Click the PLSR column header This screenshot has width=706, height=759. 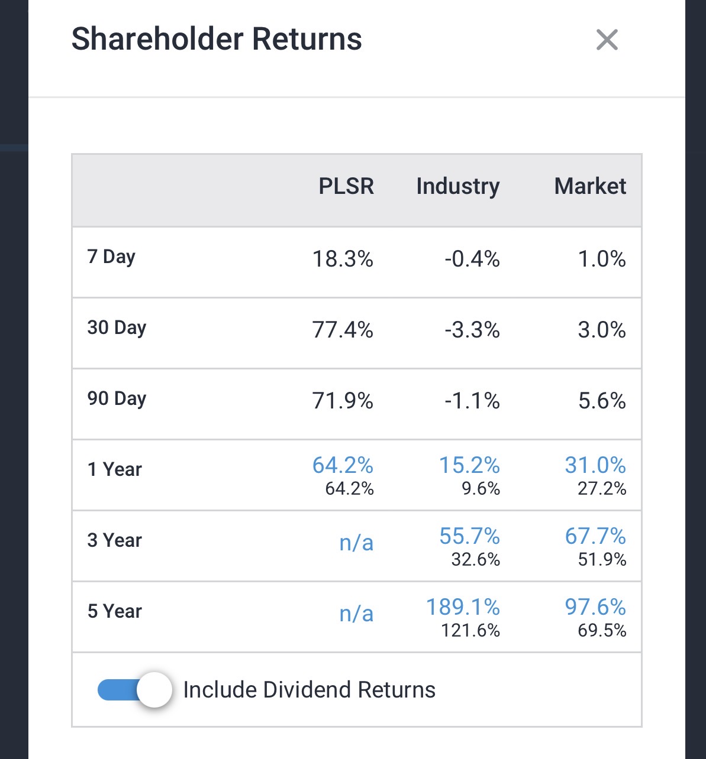click(346, 186)
